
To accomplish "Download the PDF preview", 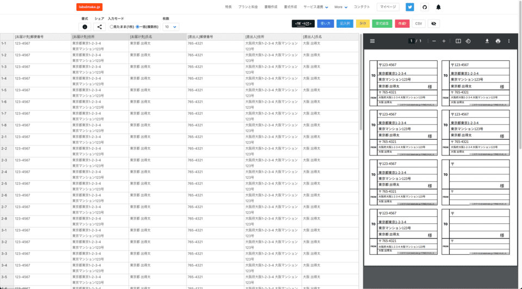I will (487, 41).
